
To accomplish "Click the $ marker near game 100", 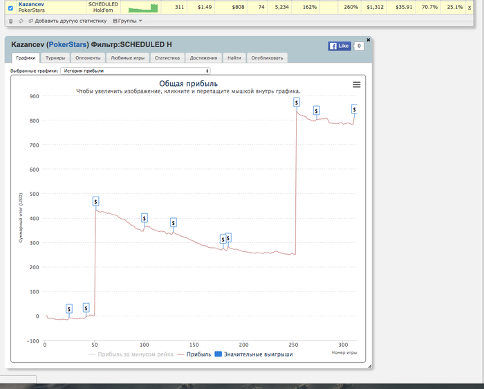I will tap(144, 218).
